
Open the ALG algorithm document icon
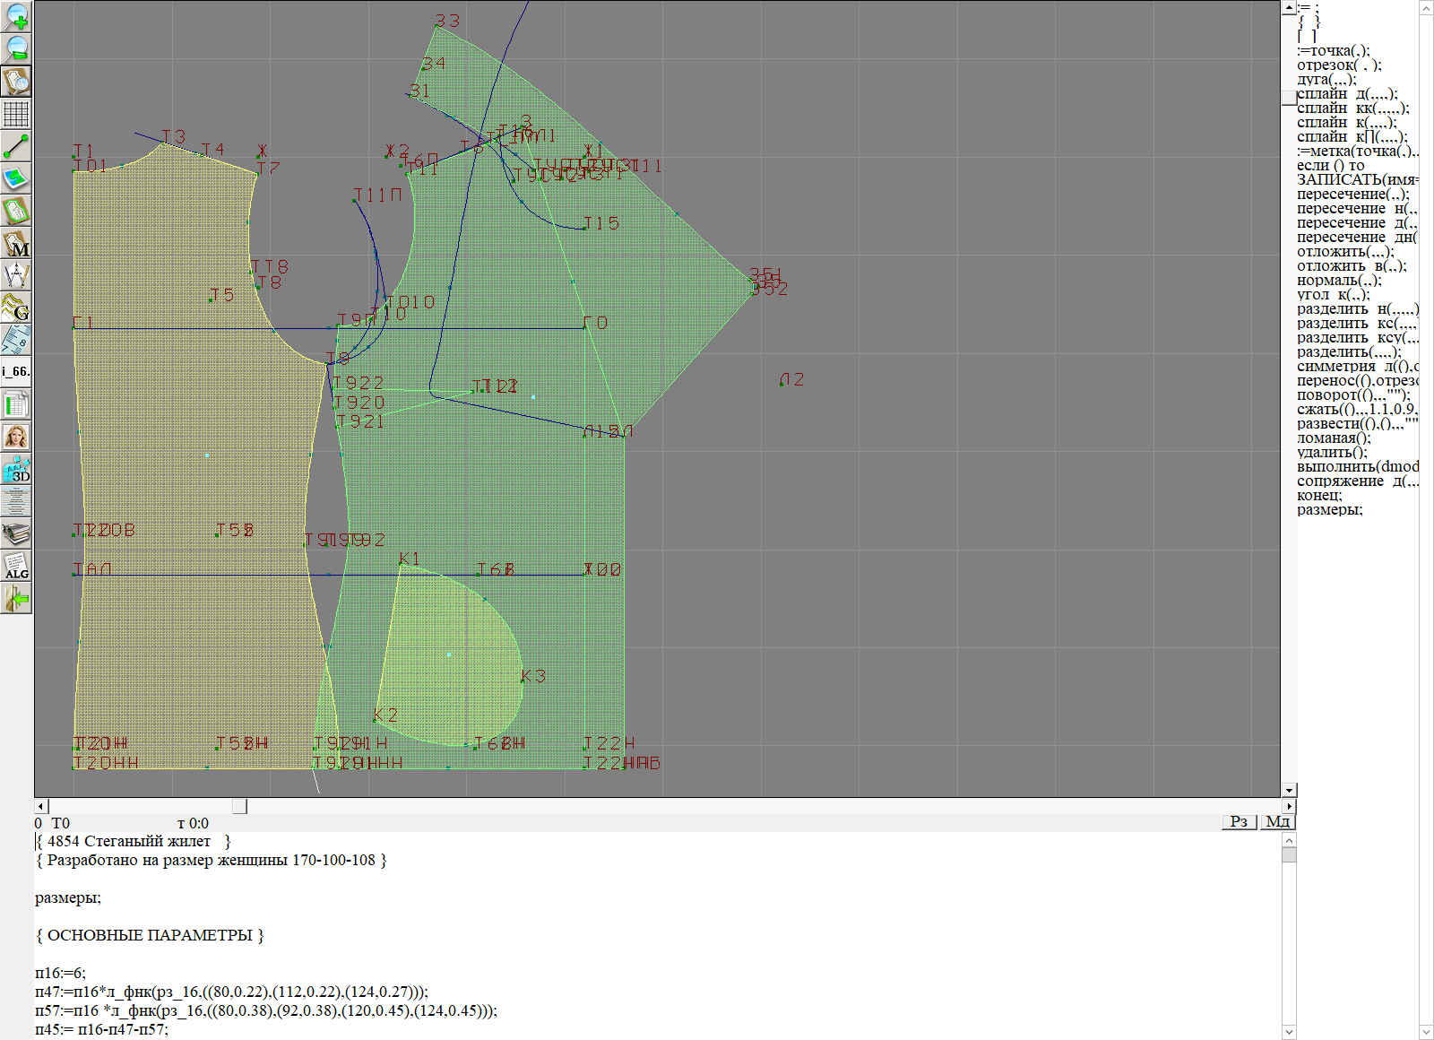16,566
